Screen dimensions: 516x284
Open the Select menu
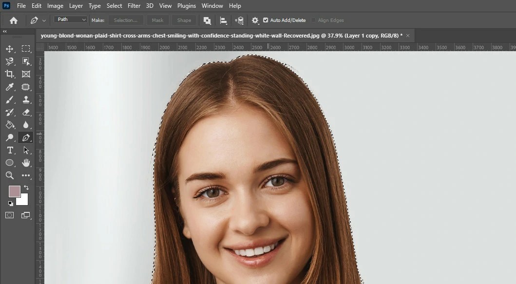[x=114, y=6]
